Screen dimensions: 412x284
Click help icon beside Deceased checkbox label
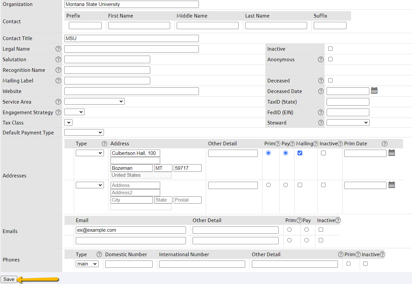coord(321,81)
